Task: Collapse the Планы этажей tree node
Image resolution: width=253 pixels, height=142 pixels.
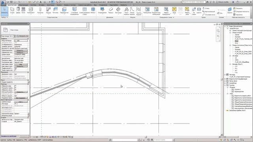Action: (x=230, y=32)
